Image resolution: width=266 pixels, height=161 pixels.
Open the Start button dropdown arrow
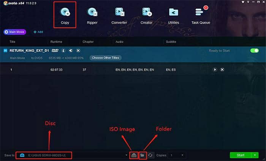point(255,155)
